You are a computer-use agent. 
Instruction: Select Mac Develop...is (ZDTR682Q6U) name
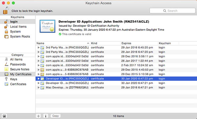67,88
